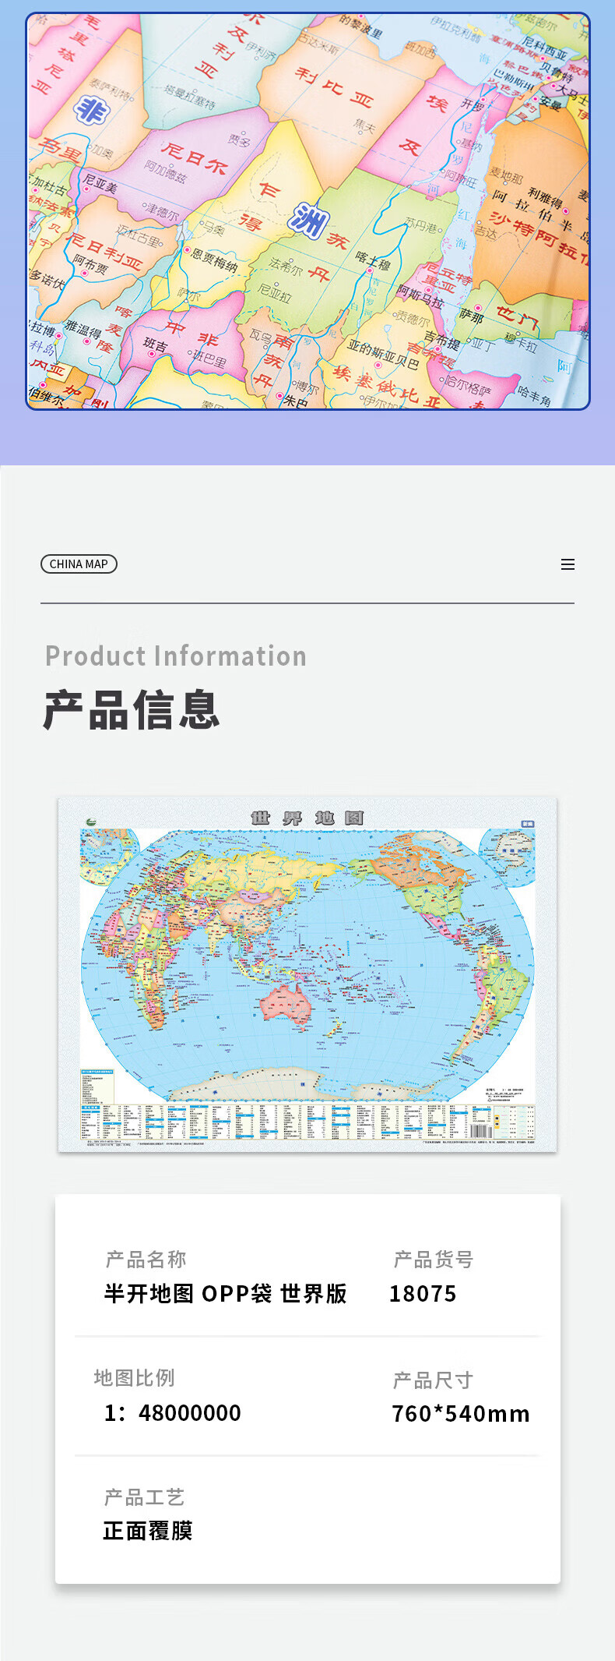Click the 产品货号 label

[x=434, y=1260]
